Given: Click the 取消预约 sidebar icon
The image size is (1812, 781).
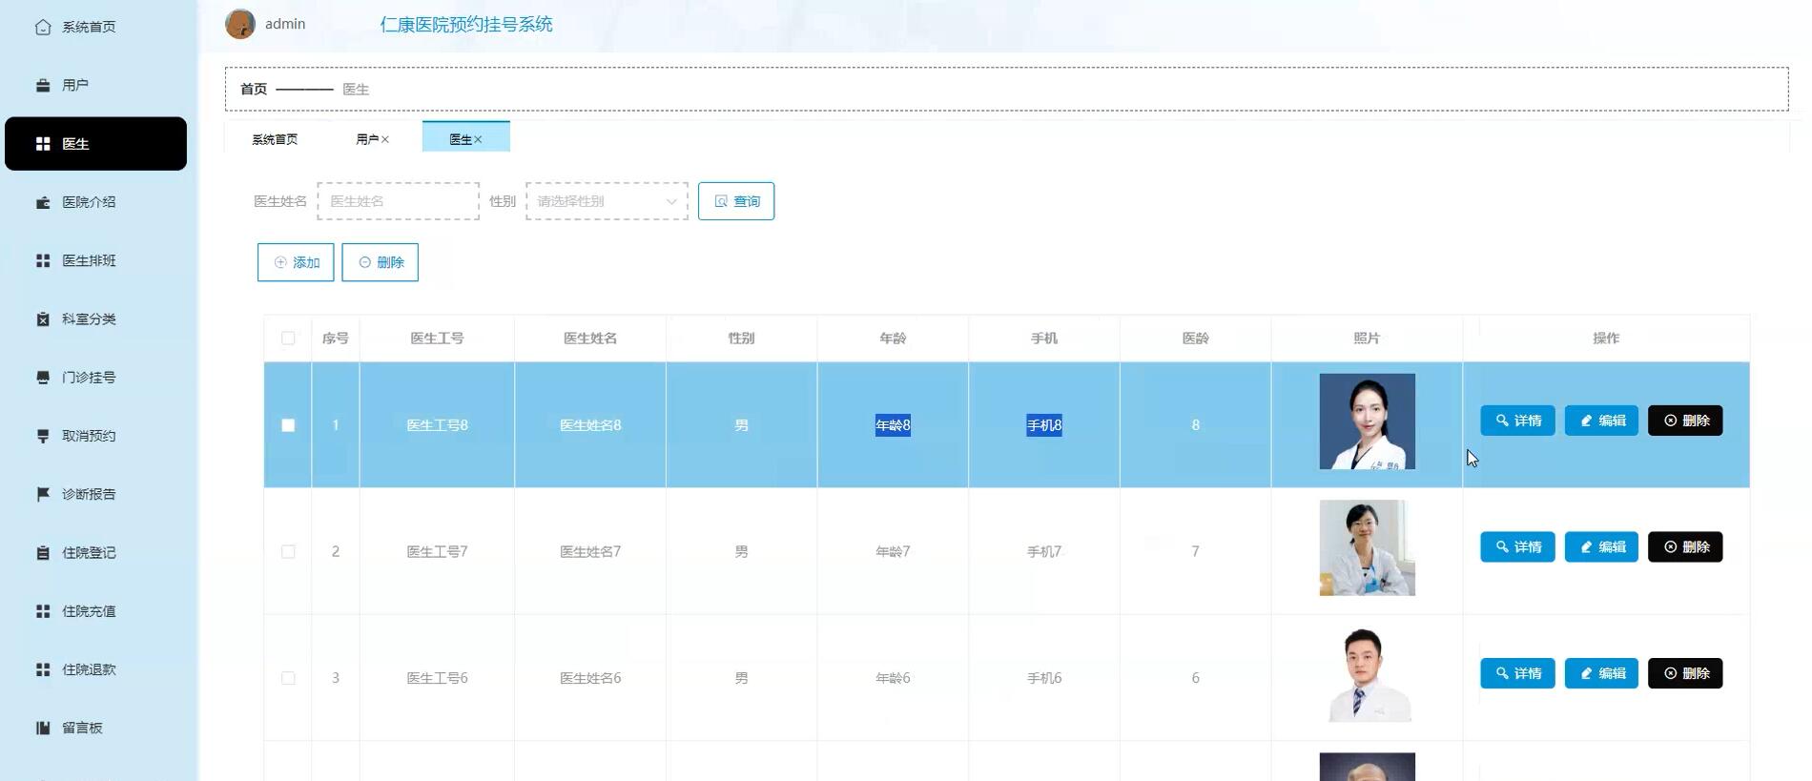Looking at the screenshot, I should point(43,436).
